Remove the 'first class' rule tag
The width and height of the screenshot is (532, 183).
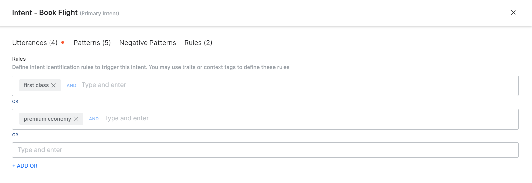coord(54,85)
